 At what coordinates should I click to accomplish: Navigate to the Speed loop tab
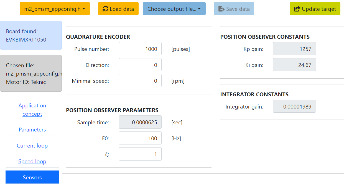point(32,161)
